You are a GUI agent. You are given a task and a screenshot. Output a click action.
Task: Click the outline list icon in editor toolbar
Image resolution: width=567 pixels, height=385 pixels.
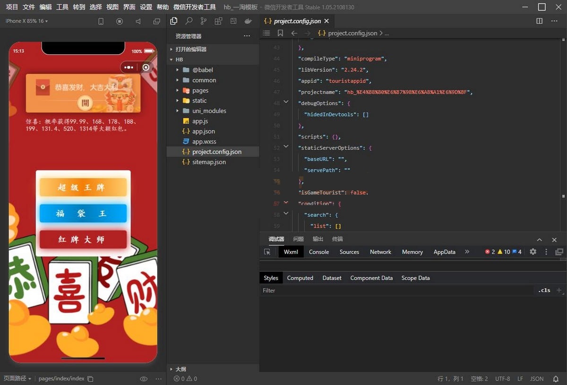tap(266, 33)
